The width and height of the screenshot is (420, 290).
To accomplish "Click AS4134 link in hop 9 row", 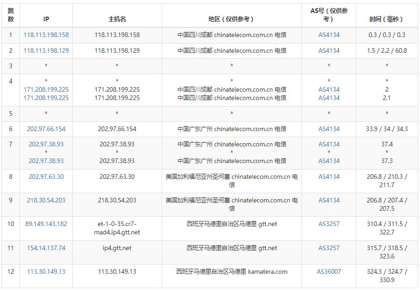I will point(329,200).
